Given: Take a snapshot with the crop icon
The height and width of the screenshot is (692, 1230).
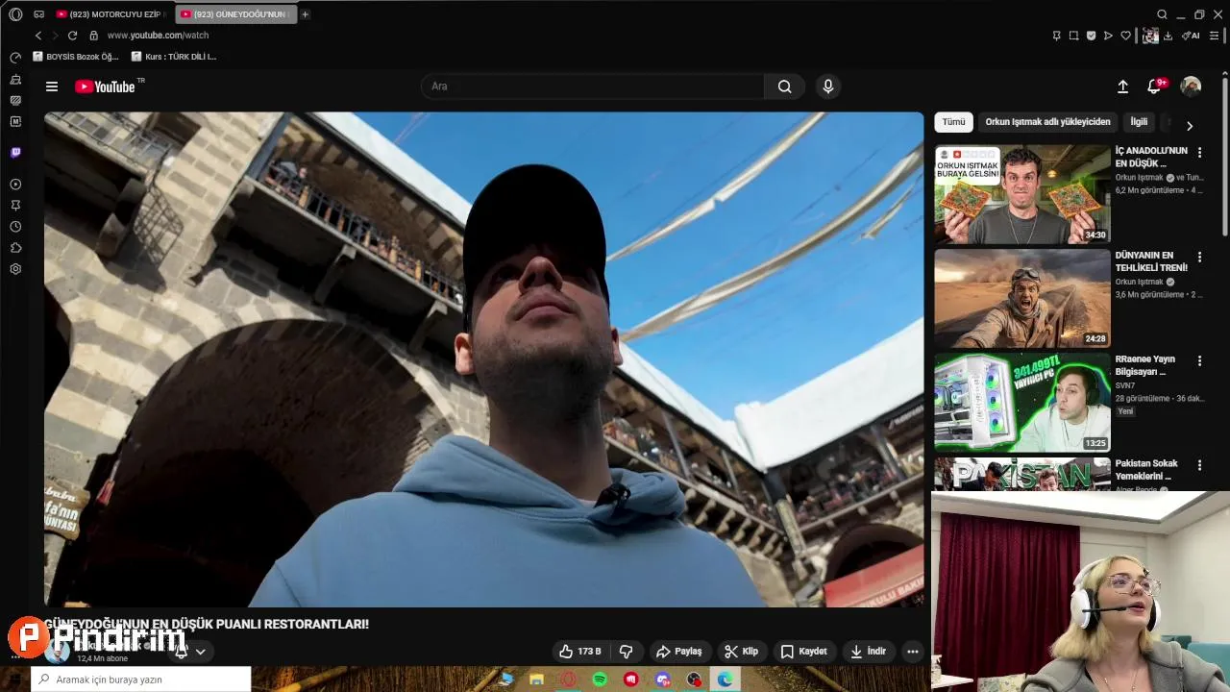Looking at the screenshot, I should click(1073, 36).
